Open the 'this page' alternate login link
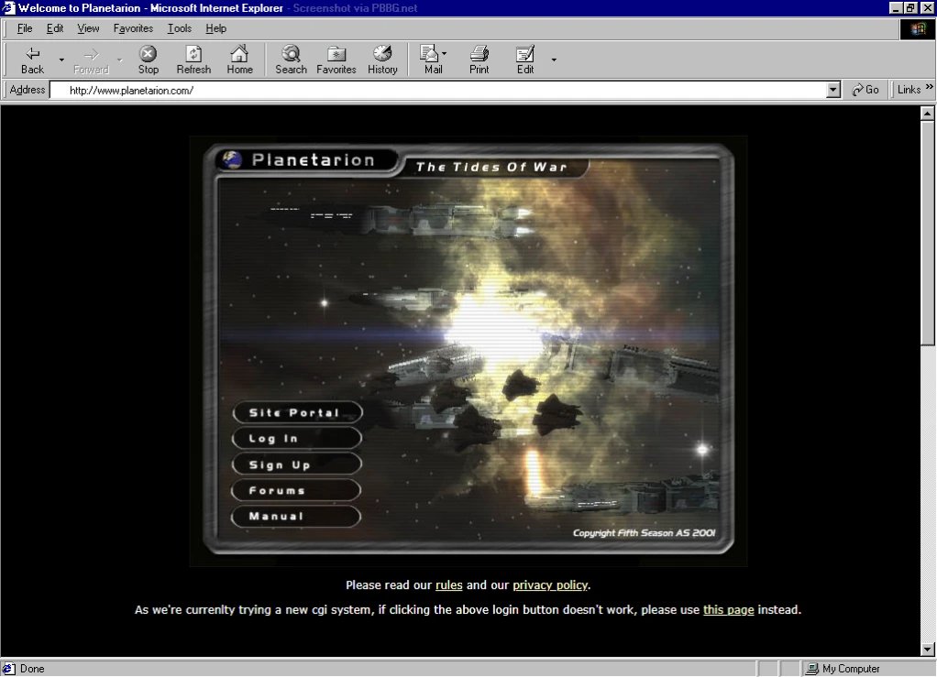Viewport: 937px width, 677px height. (729, 609)
